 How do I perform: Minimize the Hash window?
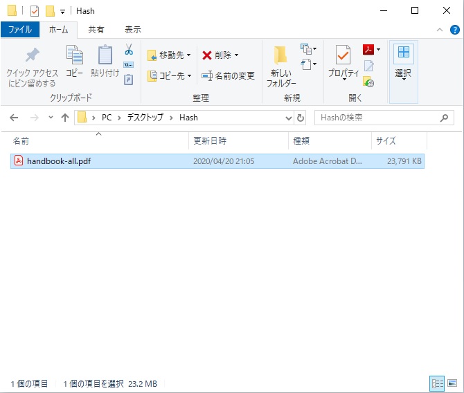pyautogui.click(x=384, y=10)
